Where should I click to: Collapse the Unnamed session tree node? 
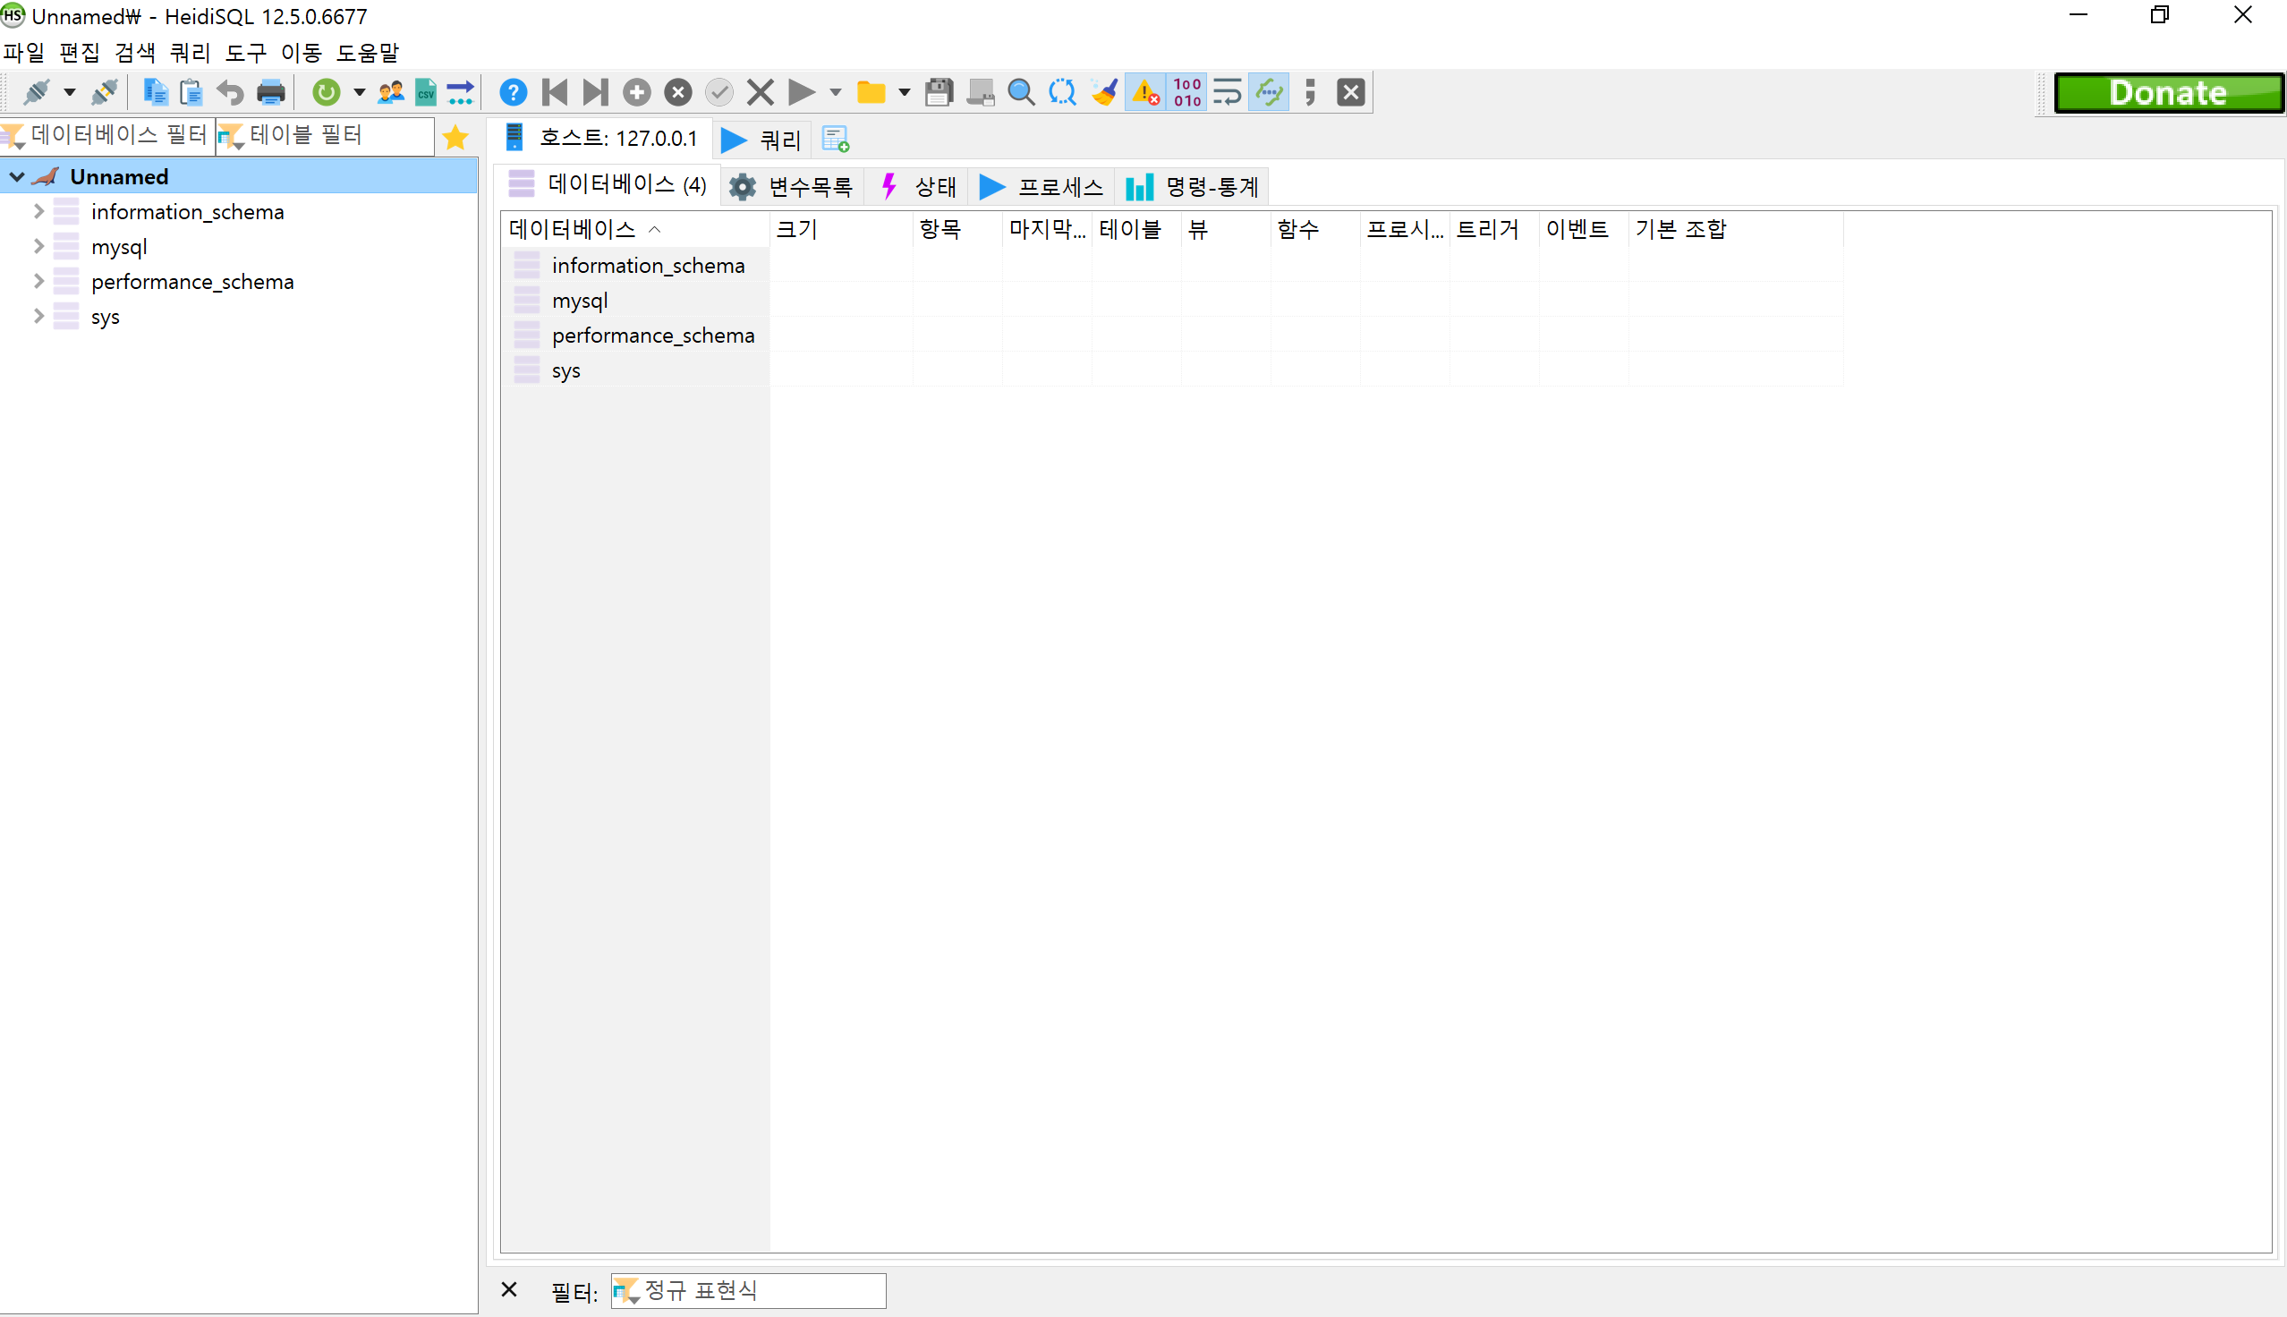(17, 177)
